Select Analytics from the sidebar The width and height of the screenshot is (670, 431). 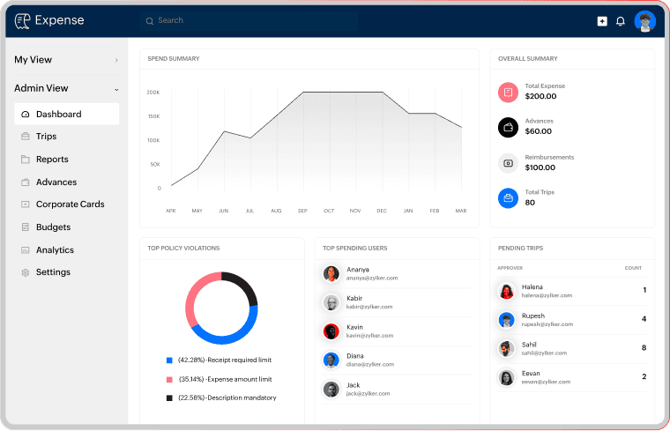point(55,250)
